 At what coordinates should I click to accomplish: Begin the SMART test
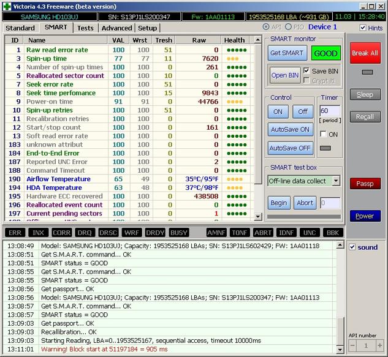tap(279, 203)
